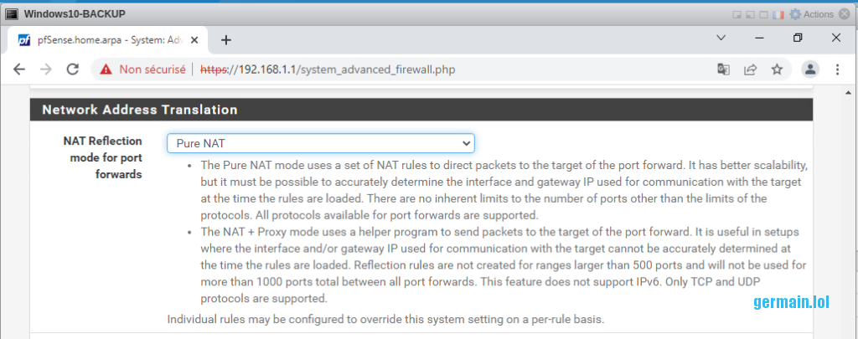Open the Chrome profile avatar
Image resolution: width=858 pixels, height=339 pixels.
(809, 69)
